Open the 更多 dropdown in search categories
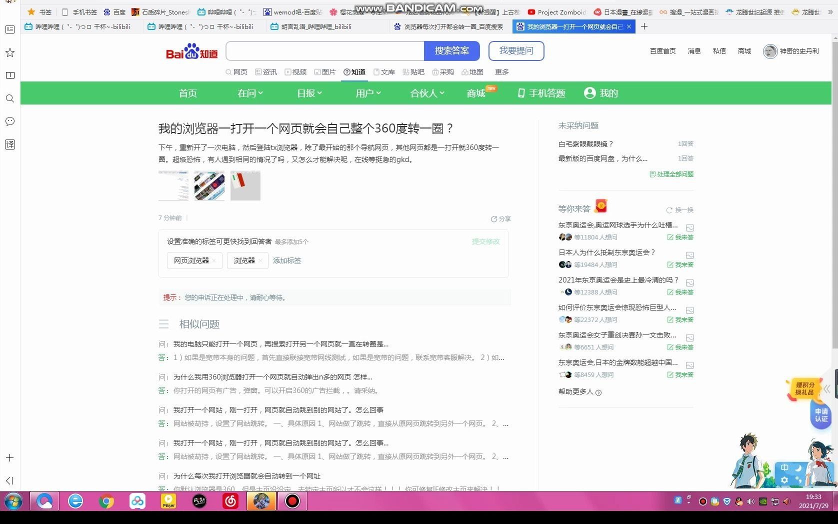 point(501,72)
